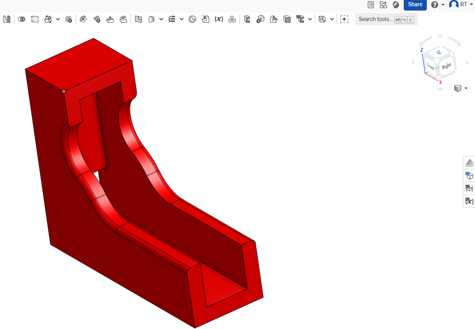Click the Boolean tool icon
475x329 pixels.
pyautogui.click(x=22, y=19)
